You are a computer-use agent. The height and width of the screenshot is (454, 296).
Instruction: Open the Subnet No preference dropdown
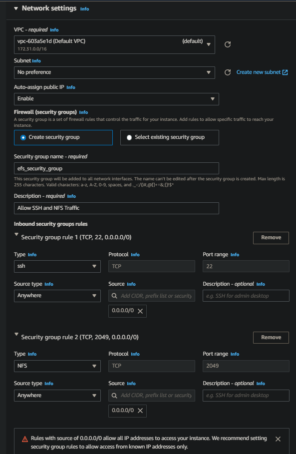click(114, 72)
